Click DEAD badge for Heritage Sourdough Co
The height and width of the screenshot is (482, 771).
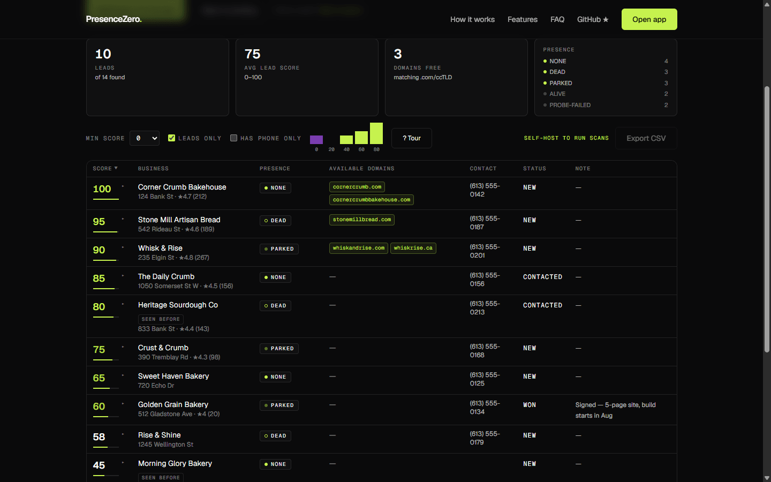coord(275,306)
